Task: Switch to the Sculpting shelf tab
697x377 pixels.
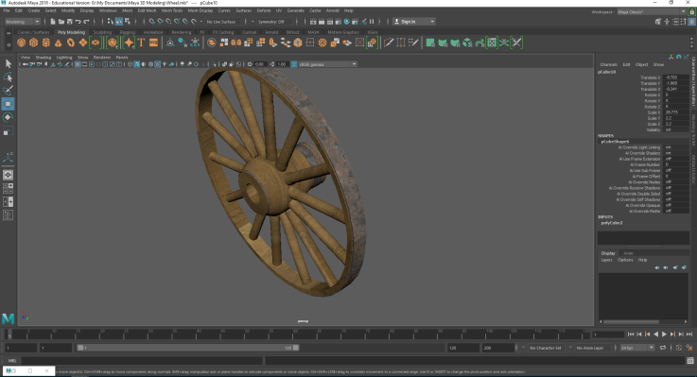Action: tap(102, 32)
